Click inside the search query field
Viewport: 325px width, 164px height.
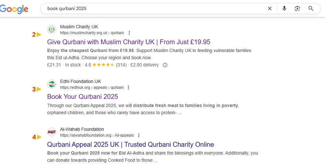point(153,9)
